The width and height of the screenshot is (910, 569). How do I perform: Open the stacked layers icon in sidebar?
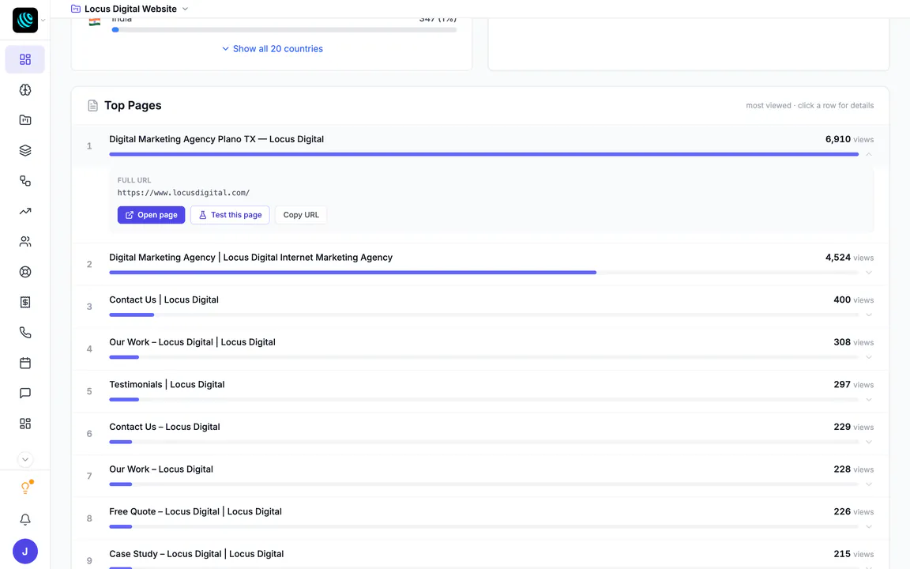25,150
